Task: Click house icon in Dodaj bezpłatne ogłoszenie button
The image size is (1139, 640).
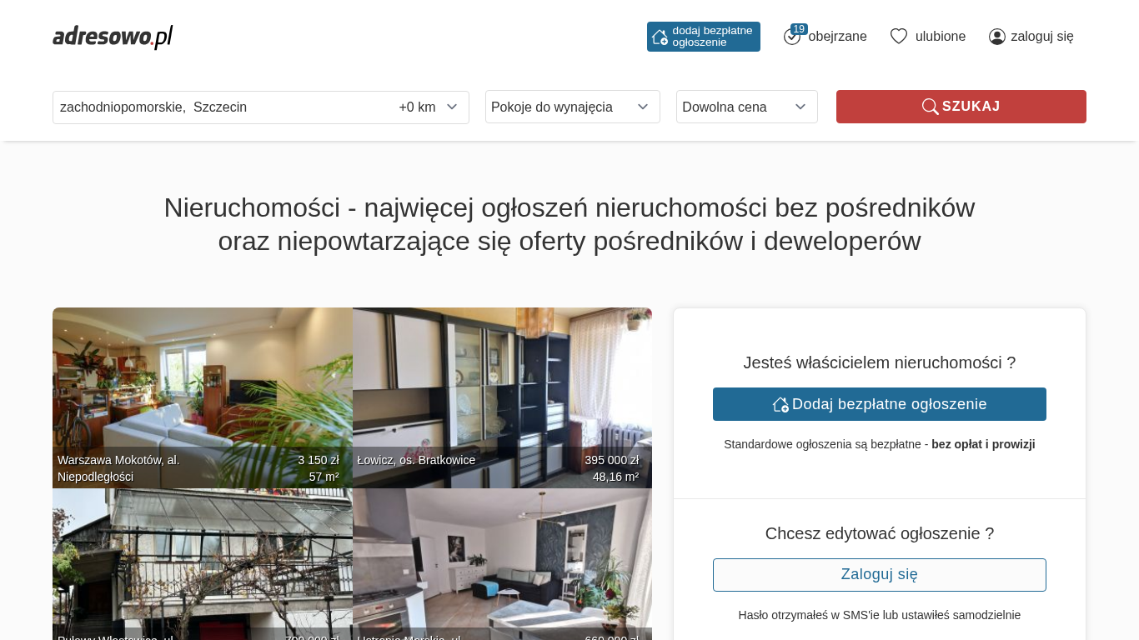Action: tap(780, 404)
